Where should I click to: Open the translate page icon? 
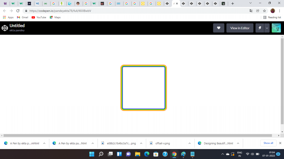(x=251, y=11)
